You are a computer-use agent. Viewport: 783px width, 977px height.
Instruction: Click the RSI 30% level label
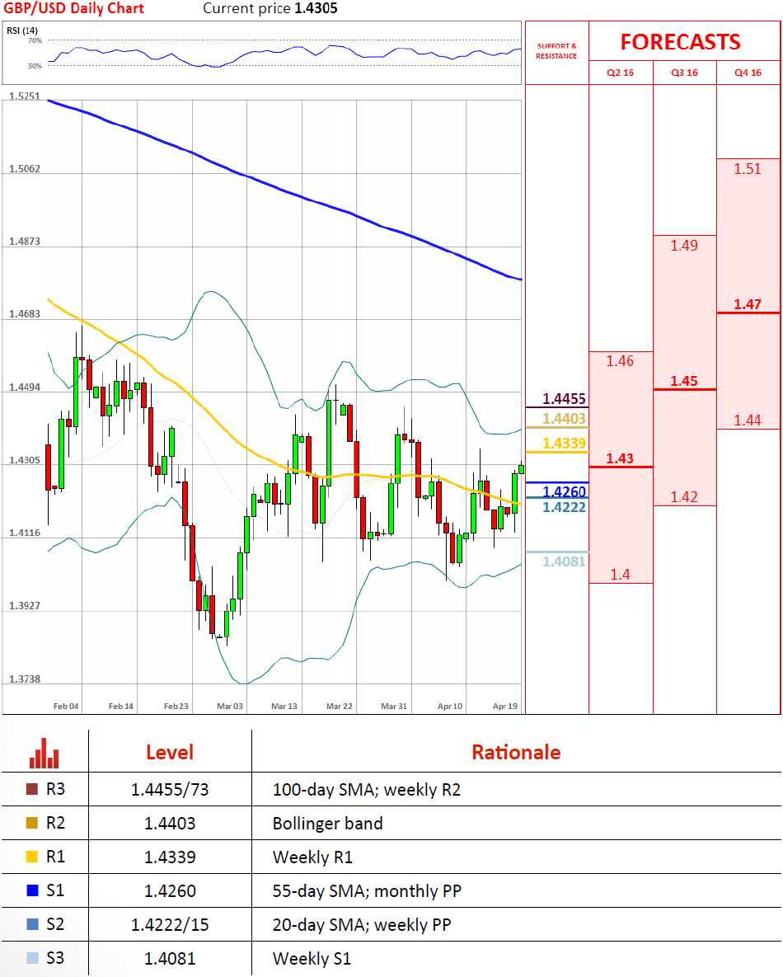pos(35,65)
